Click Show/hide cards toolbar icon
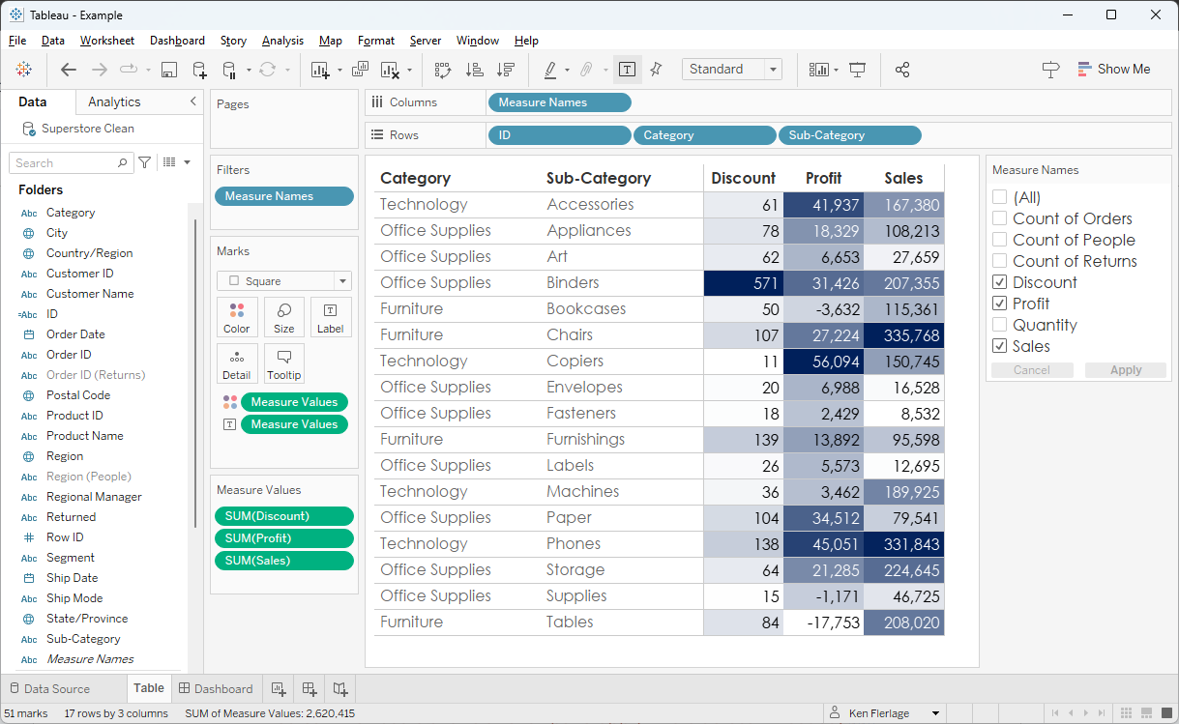The height and width of the screenshot is (724, 1179). coord(819,70)
